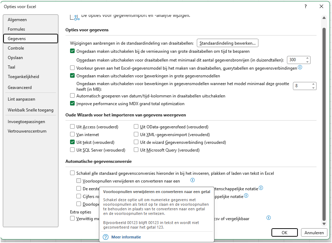Viewport: 332px width, 243px height.
Task: Check the Uit Access (verouderd) box
Action: [x=73, y=127]
